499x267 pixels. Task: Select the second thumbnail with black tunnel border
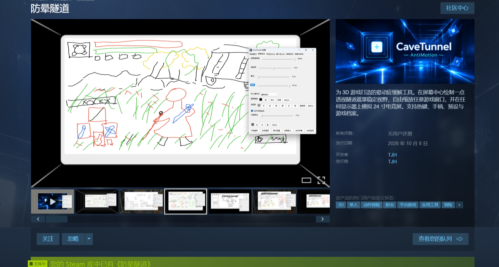(97, 202)
